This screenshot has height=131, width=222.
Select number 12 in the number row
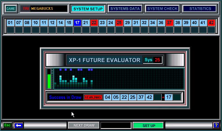click(x=52, y=22)
